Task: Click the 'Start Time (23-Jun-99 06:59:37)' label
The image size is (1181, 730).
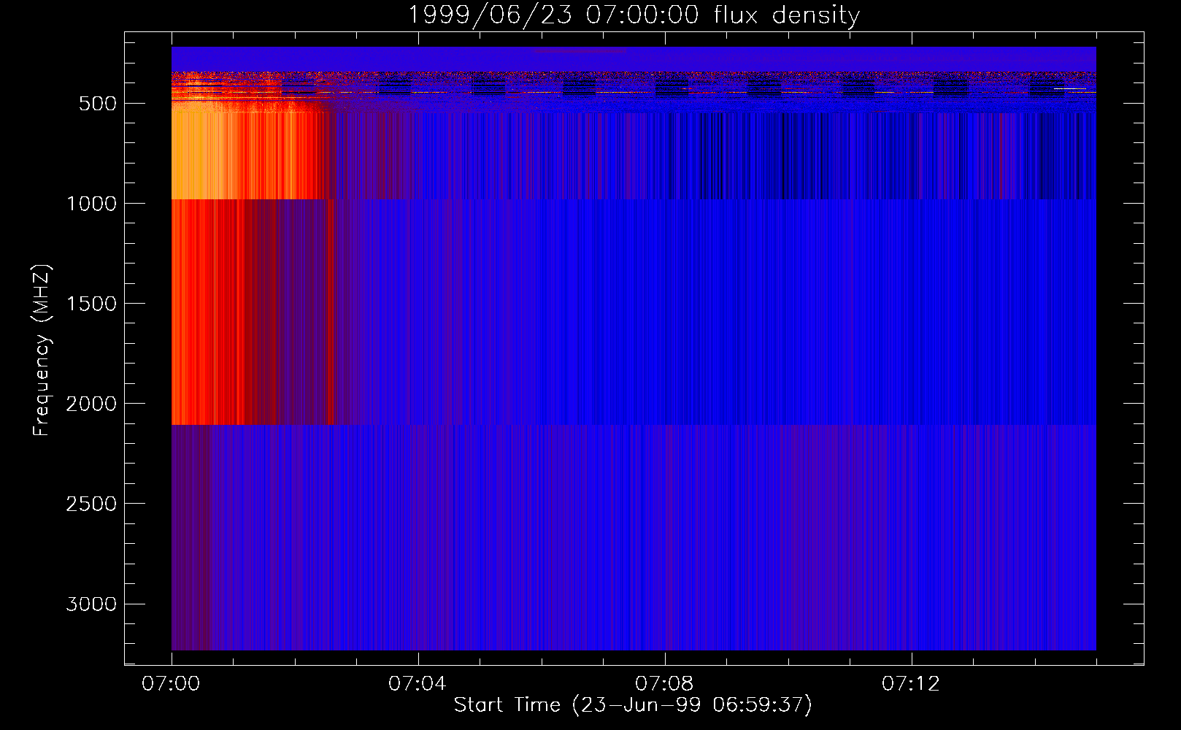Action: 633,705
